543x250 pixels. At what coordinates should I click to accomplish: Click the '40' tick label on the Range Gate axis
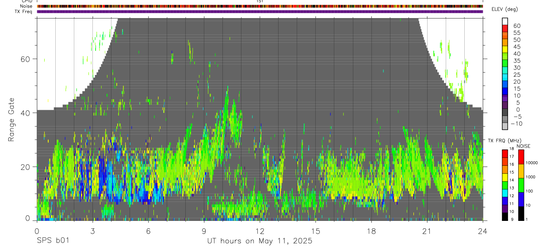(26, 113)
